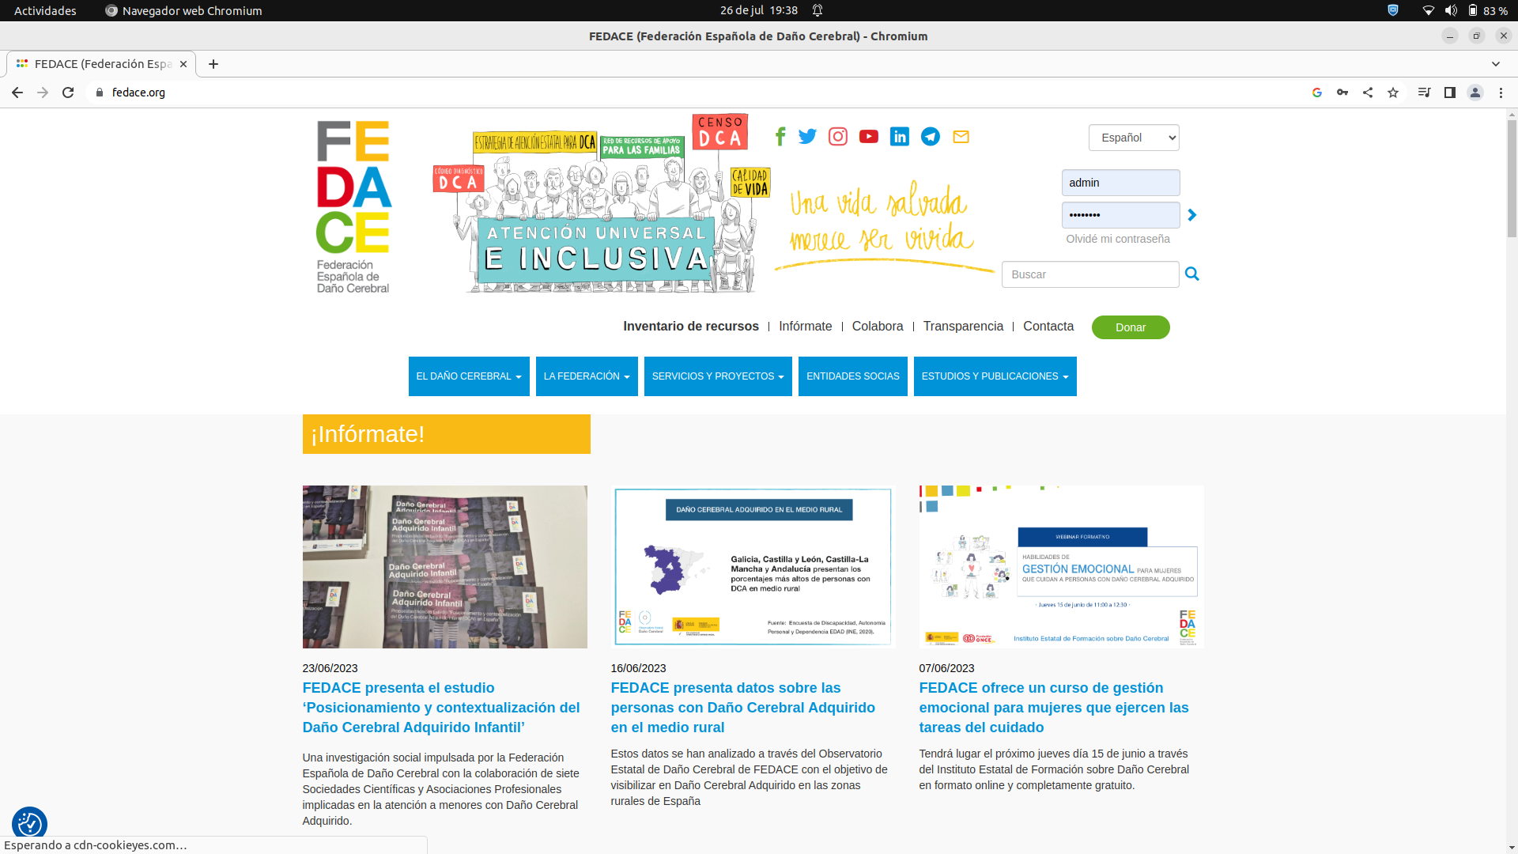The image size is (1518, 854).
Task: Open FEDACE Telegram channel icon
Action: pos(931,137)
